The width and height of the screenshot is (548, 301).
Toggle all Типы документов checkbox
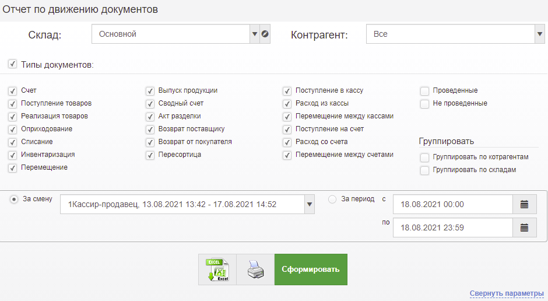click(12, 64)
